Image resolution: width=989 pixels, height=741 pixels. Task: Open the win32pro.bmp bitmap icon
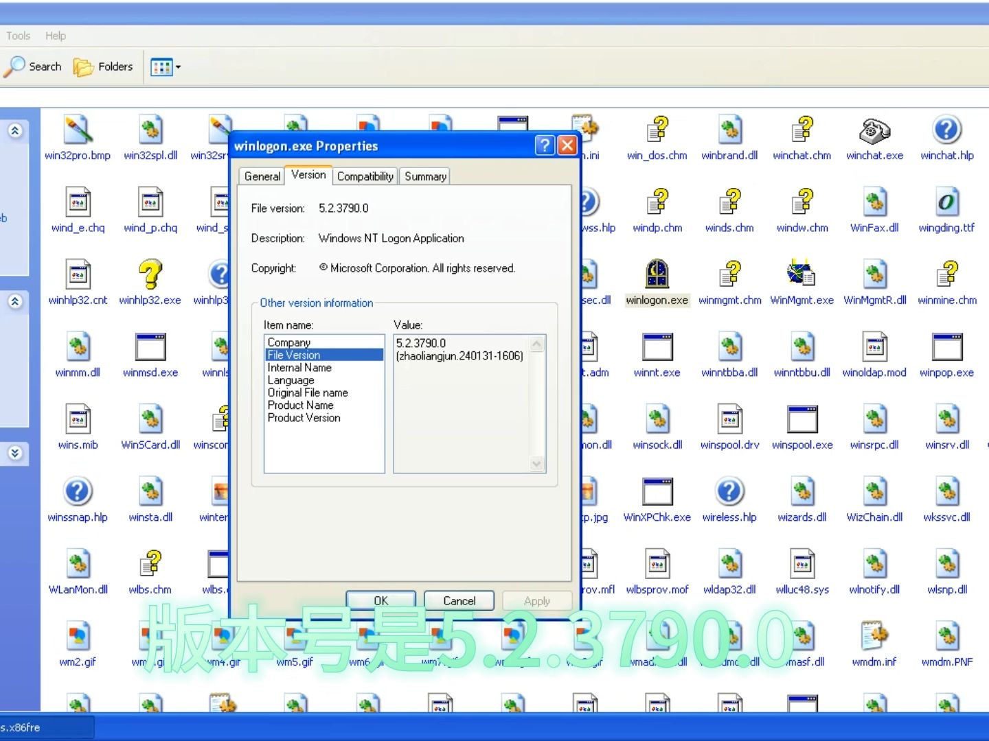coord(78,130)
